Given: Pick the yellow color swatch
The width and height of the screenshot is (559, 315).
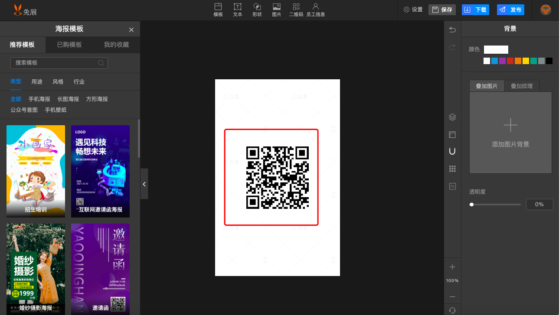Looking at the screenshot, I should point(526,61).
